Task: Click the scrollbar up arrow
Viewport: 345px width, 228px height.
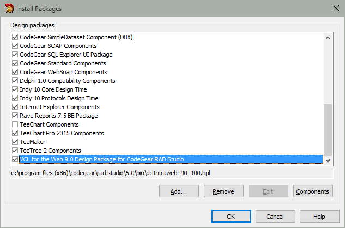Action: 328,38
